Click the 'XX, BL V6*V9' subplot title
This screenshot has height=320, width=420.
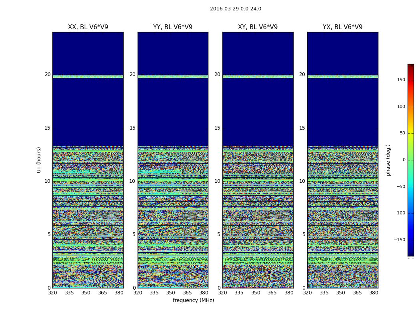[x=88, y=27]
